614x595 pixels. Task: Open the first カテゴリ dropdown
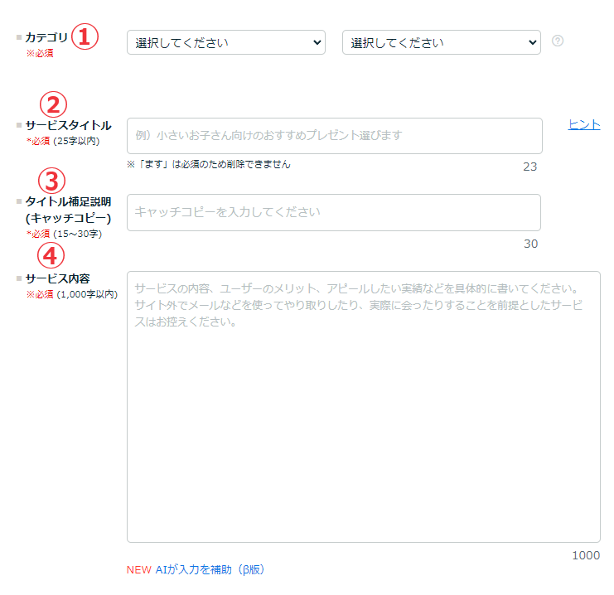click(225, 42)
